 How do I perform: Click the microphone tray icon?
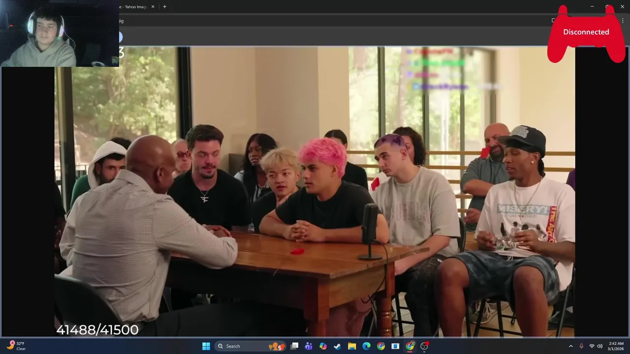581,346
